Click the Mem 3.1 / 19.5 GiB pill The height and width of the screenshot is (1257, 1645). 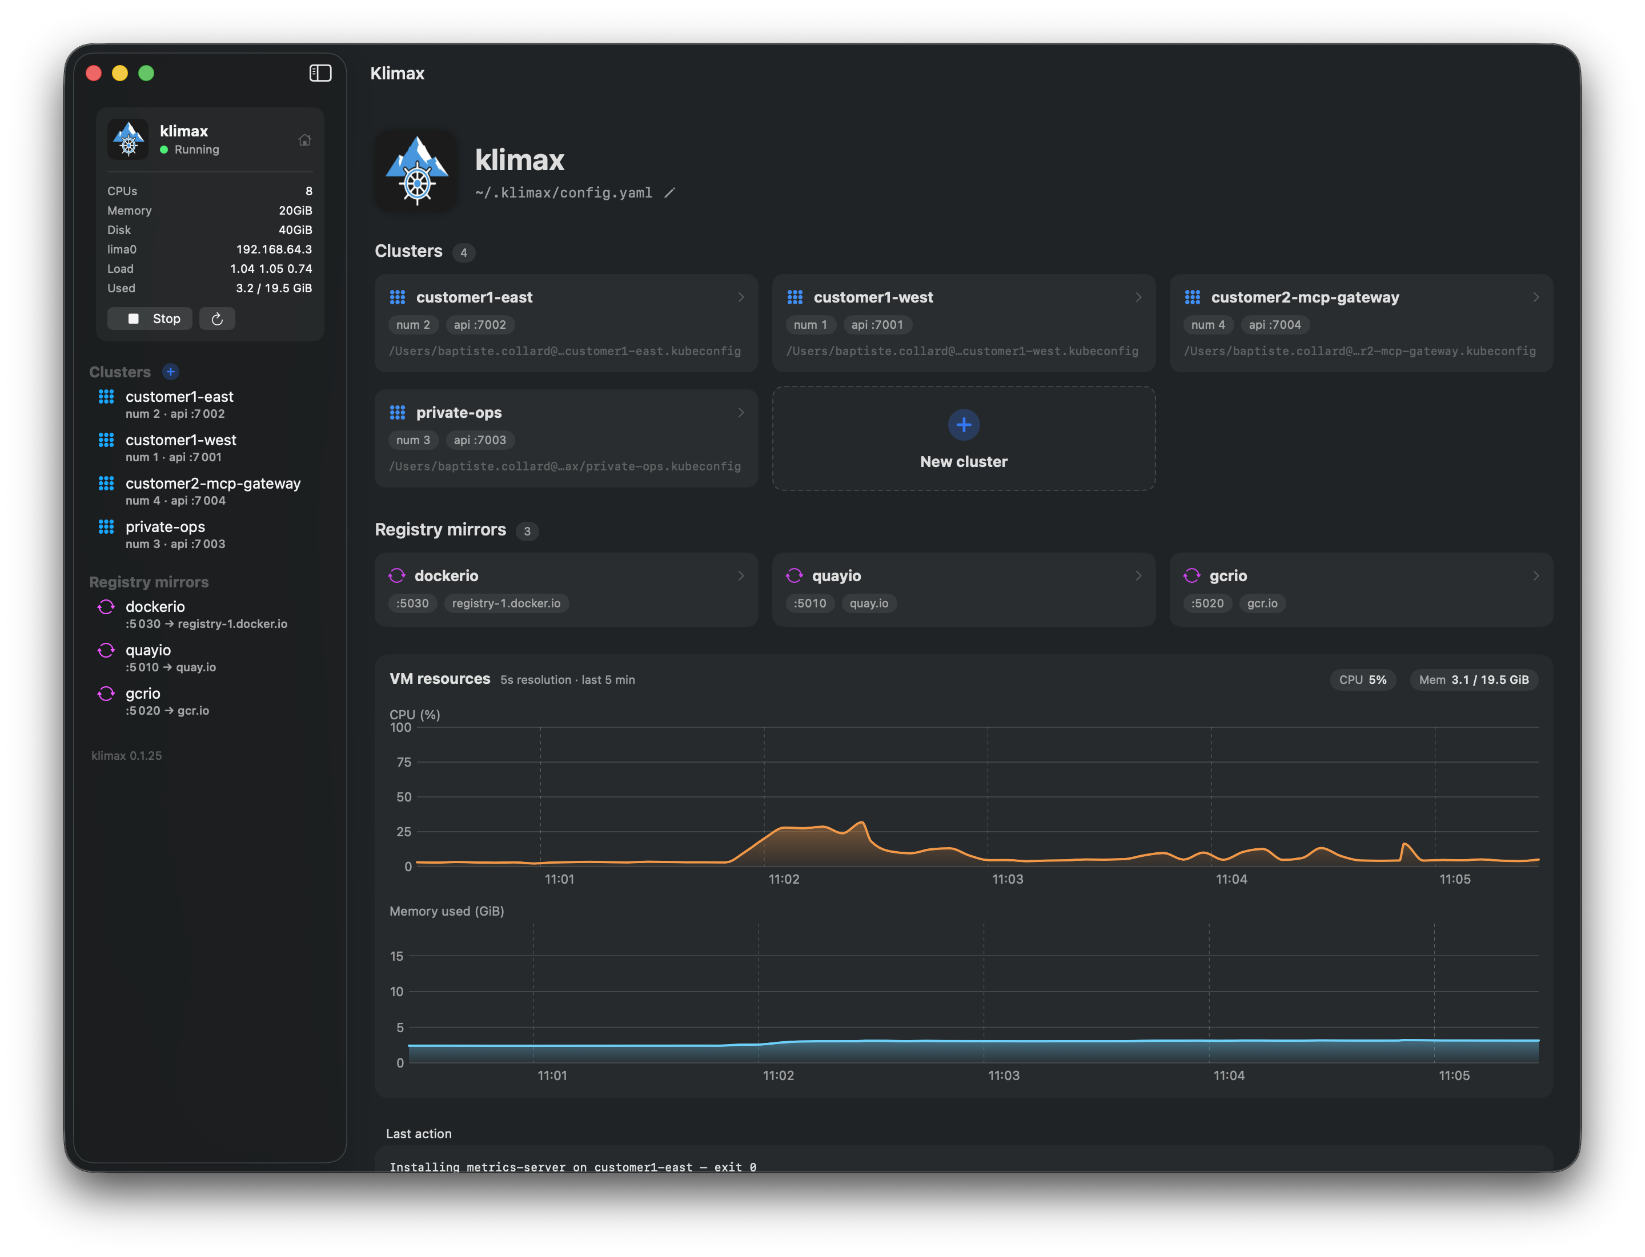pos(1474,679)
